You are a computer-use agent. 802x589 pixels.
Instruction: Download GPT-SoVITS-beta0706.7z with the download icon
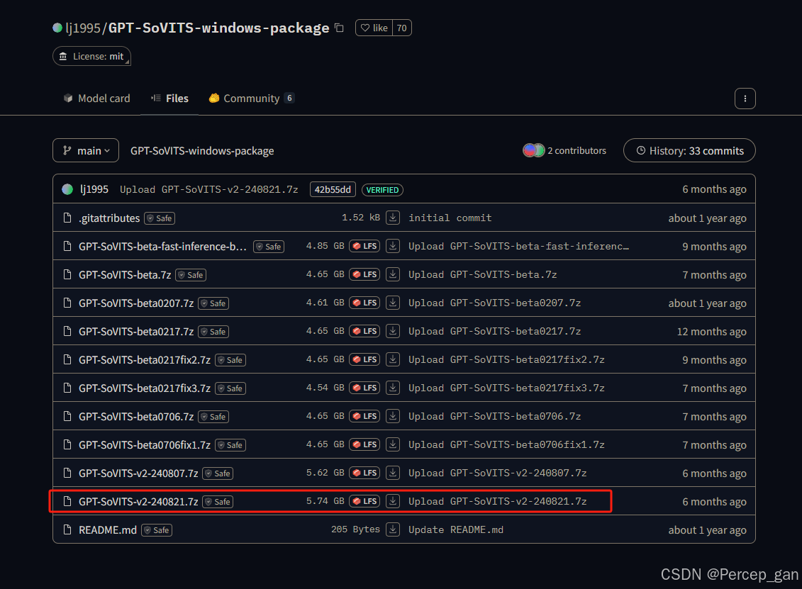tap(393, 416)
